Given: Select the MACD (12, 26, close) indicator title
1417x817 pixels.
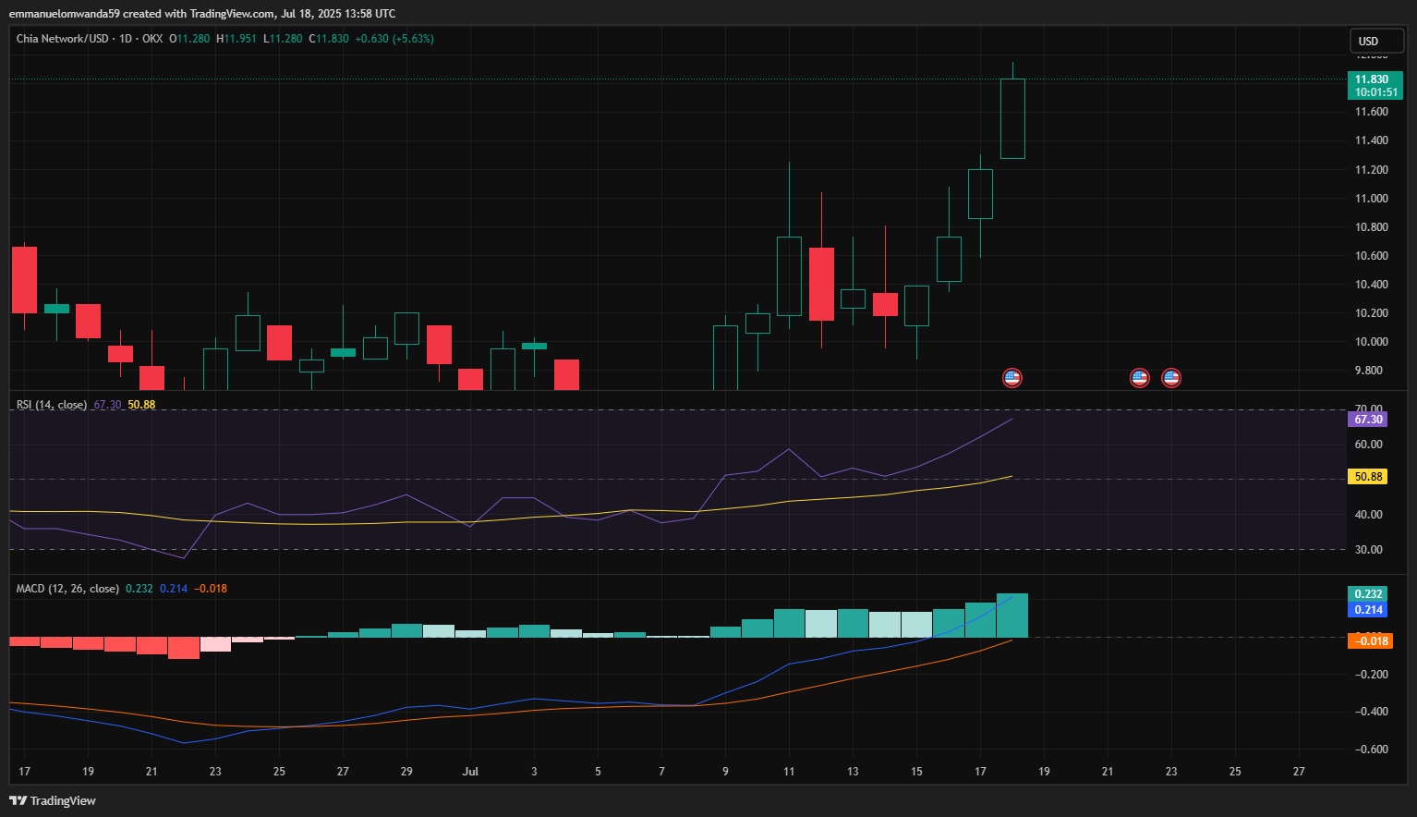Looking at the screenshot, I should coord(67,589).
